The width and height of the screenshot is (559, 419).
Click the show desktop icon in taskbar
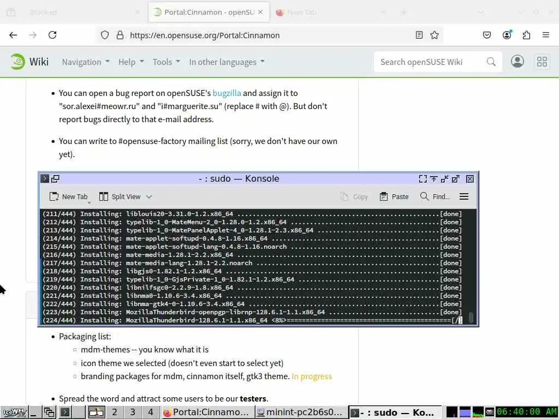34,412
